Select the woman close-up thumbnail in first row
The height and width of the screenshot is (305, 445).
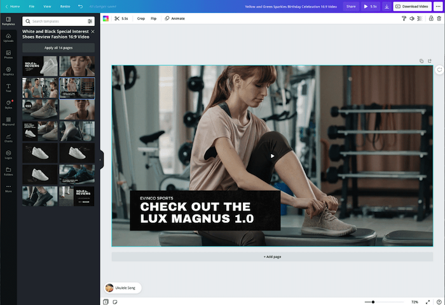[77, 66]
